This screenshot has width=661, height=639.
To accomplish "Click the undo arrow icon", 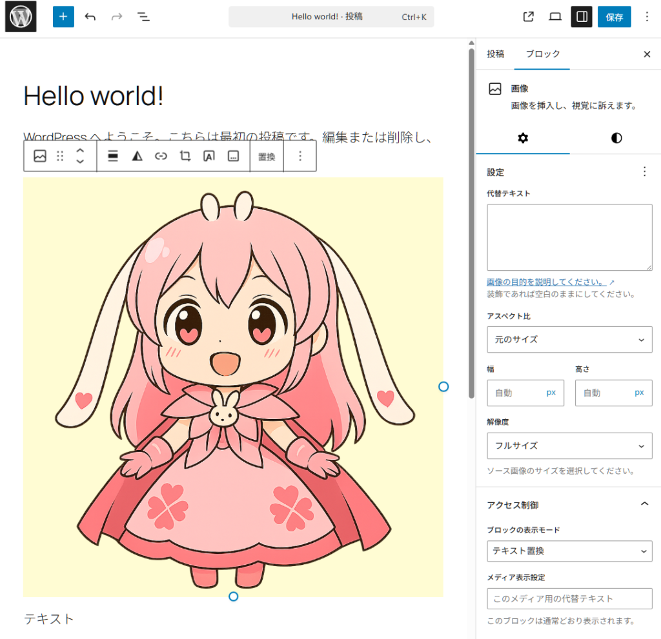I will (90, 17).
